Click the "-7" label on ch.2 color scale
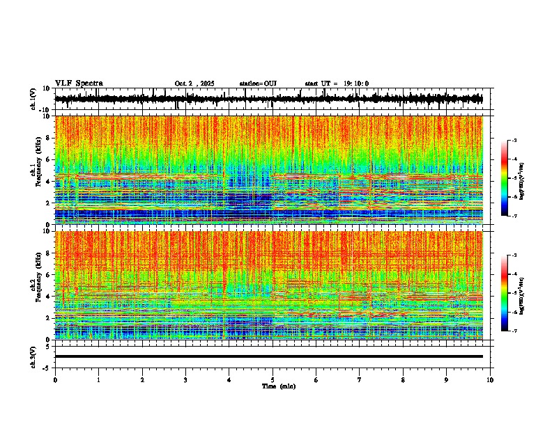Viewport: 552px width, 426px height. [514, 331]
